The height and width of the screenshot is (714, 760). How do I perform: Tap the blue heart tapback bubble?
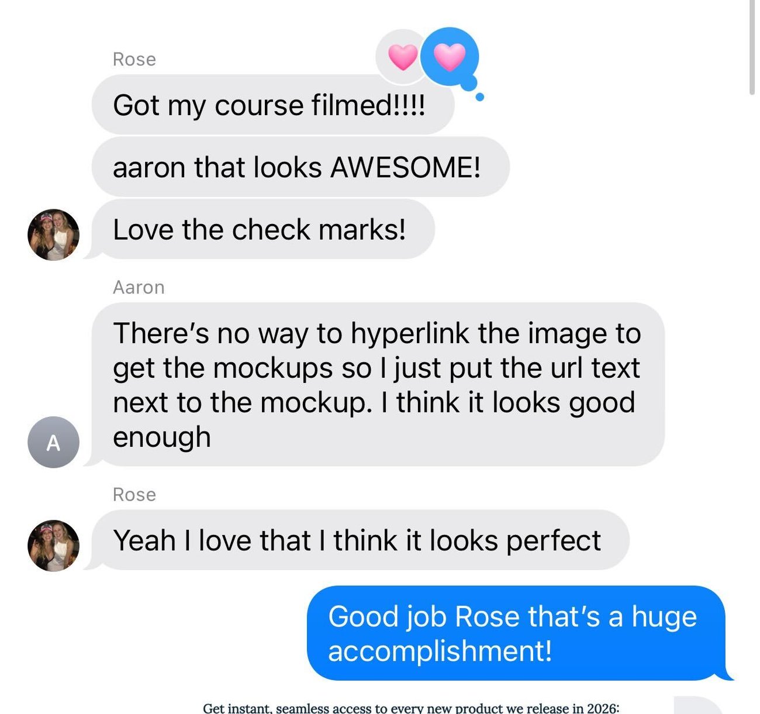[x=450, y=57]
